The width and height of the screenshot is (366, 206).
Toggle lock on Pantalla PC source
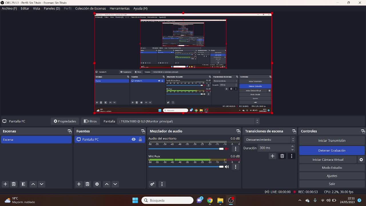pyautogui.click(x=140, y=139)
